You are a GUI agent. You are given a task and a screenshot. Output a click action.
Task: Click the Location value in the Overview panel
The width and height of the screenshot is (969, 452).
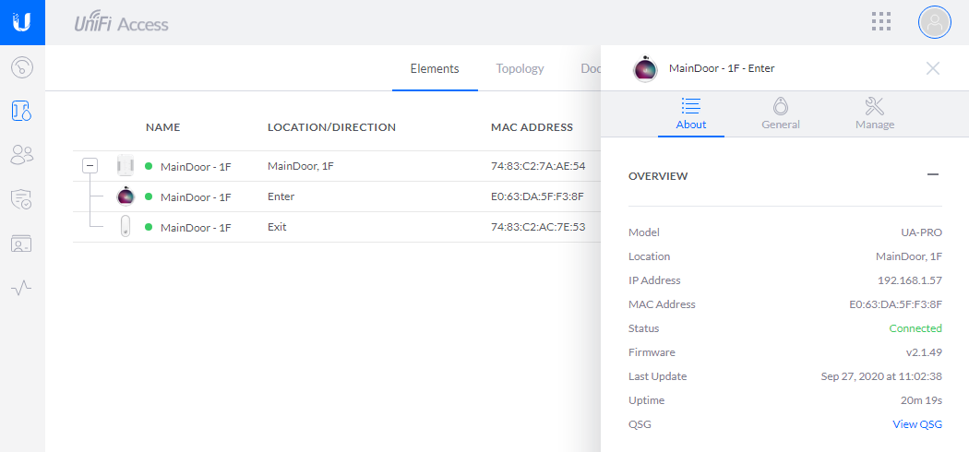click(x=909, y=256)
